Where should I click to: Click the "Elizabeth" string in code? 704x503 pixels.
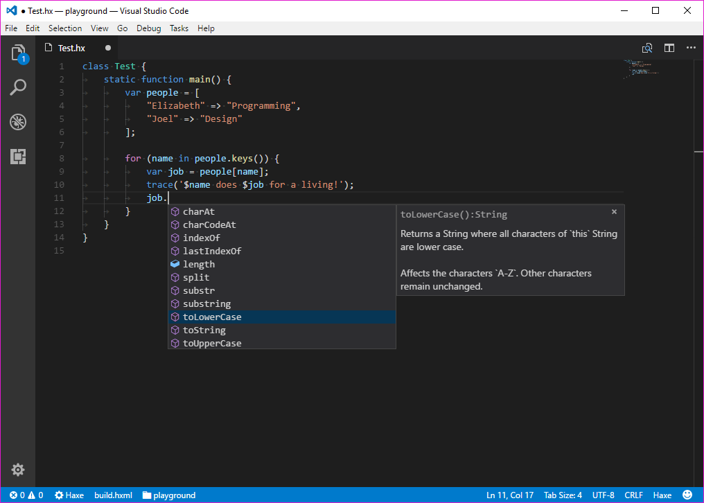[175, 105]
